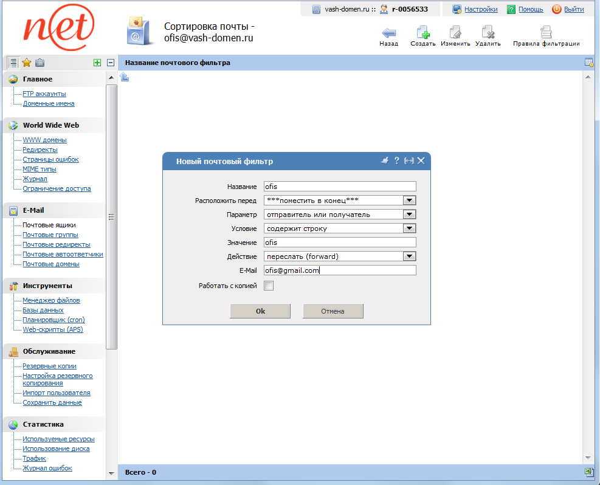Open Настройки in the top menu
This screenshot has width=600, height=485.
[480, 9]
